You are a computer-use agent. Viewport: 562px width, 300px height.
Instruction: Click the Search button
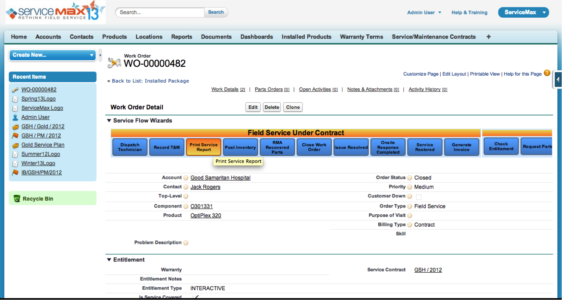[x=216, y=12]
